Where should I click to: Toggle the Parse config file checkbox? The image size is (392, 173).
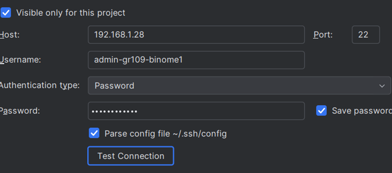[x=94, y=133]
